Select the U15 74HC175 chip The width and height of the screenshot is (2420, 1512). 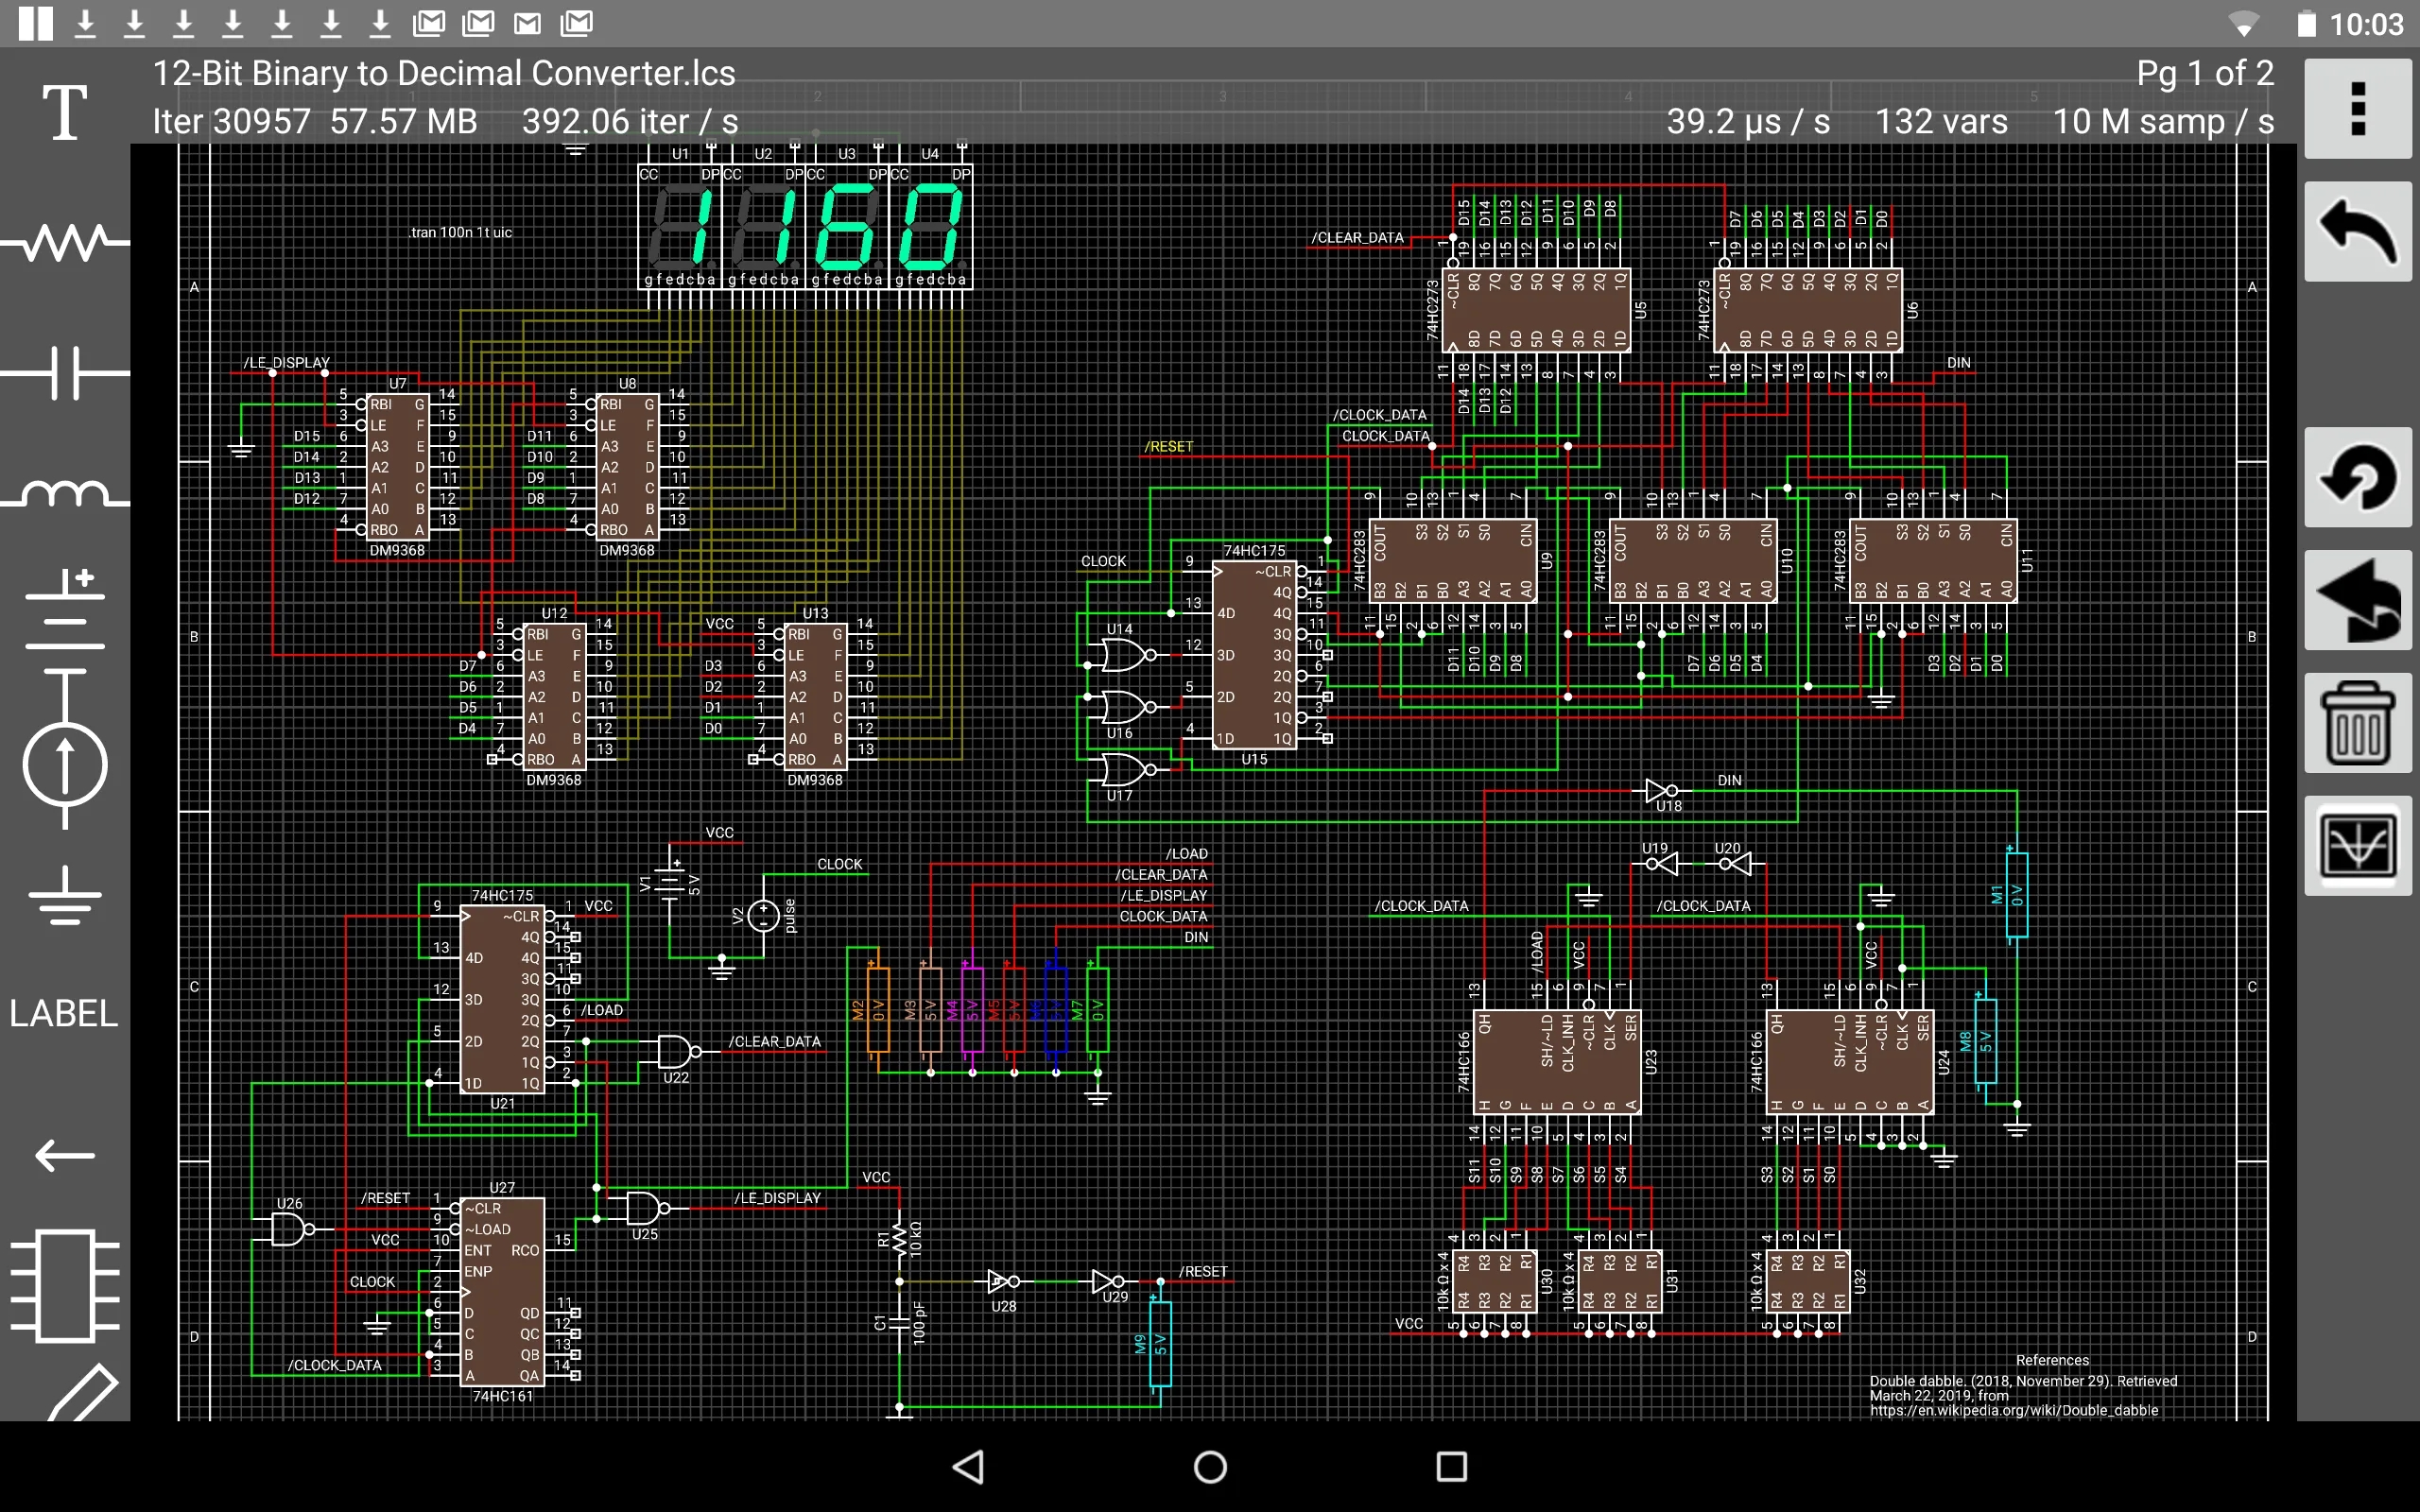click(x=1254, y=655)
